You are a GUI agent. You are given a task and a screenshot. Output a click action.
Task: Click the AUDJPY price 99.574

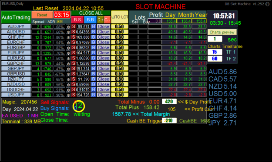coord(84,26)
